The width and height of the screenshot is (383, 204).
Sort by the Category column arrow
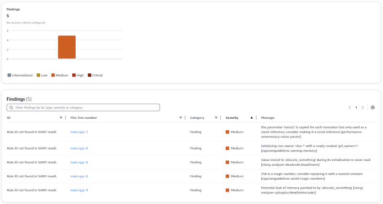(x=216, y=117)
